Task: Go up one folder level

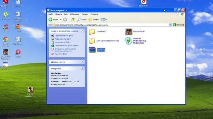Action: (73, 20)
